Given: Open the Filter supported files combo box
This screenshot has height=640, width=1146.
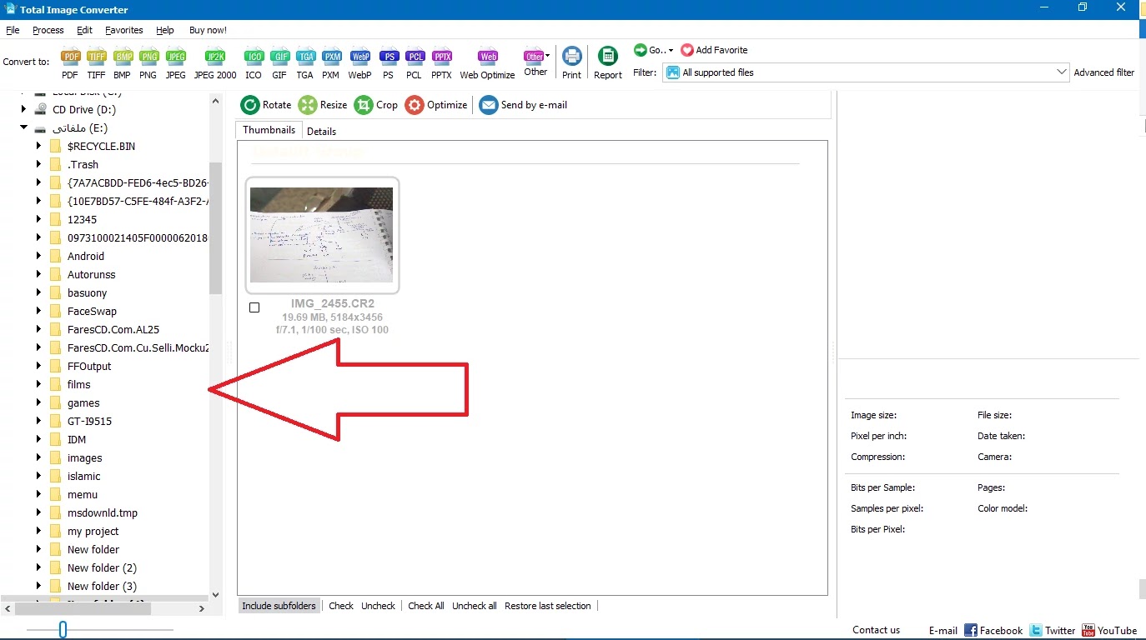Looking at the screenshot, I should (866, 72).
